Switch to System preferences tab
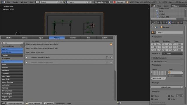187x105 pixels. coord(105,38)
